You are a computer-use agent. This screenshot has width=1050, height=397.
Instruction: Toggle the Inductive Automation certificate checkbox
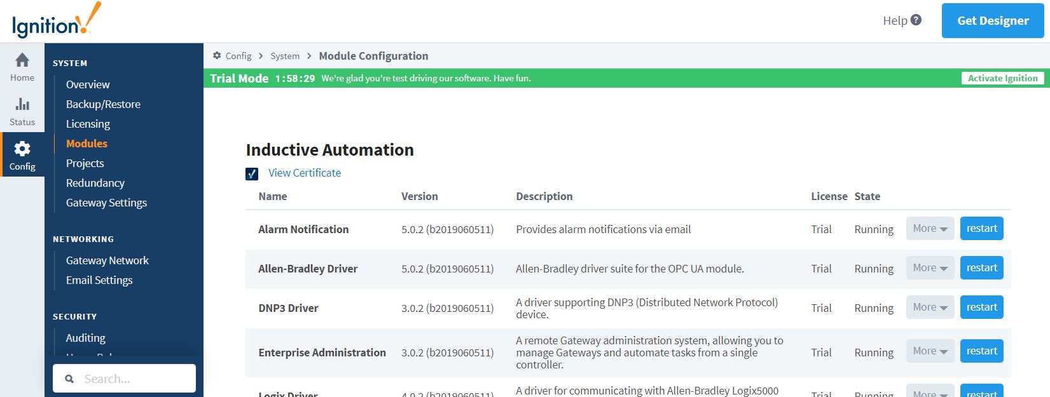pyautogui.click(x=252, y=173)
